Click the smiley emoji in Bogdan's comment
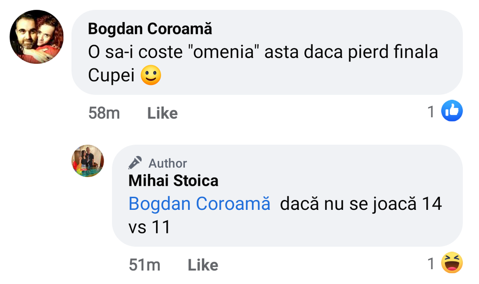This screenshot has height=284, width=479. (151, 75)
